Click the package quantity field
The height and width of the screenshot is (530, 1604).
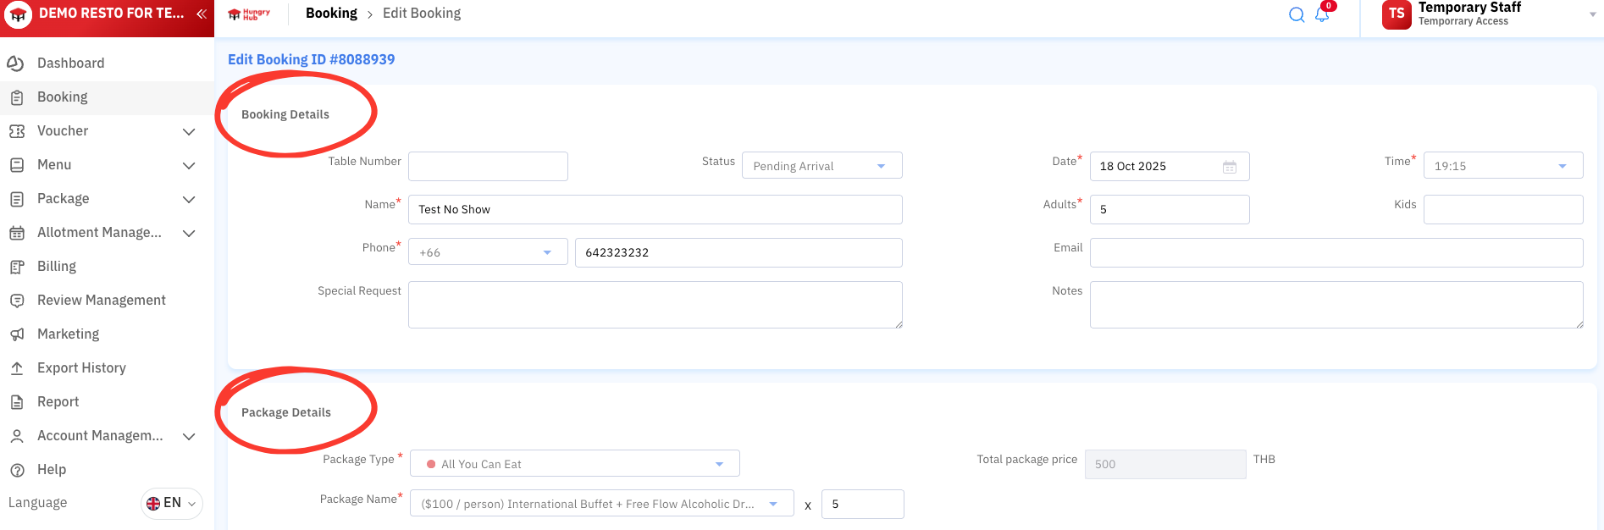[x=863, y=504]
